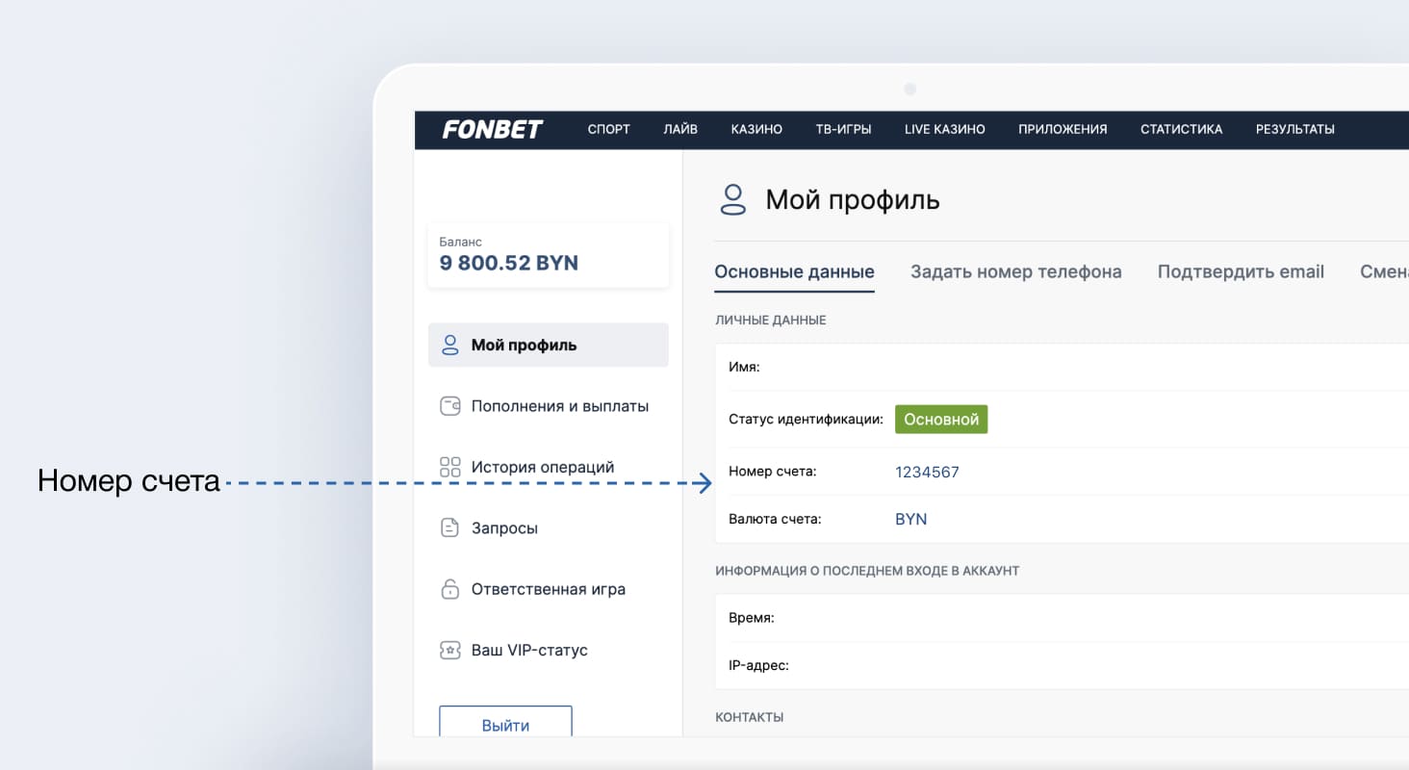Go to the КАЗИНО section
Screen dimensions: 1409x770
click(x=756, y=129)
